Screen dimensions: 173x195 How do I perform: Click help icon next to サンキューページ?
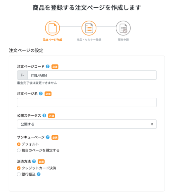point(48,137)
